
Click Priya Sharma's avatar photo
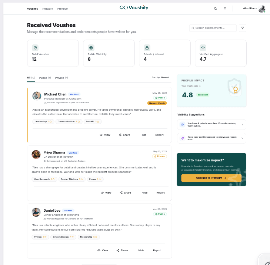pyautogui.click(x=36, y=154)
